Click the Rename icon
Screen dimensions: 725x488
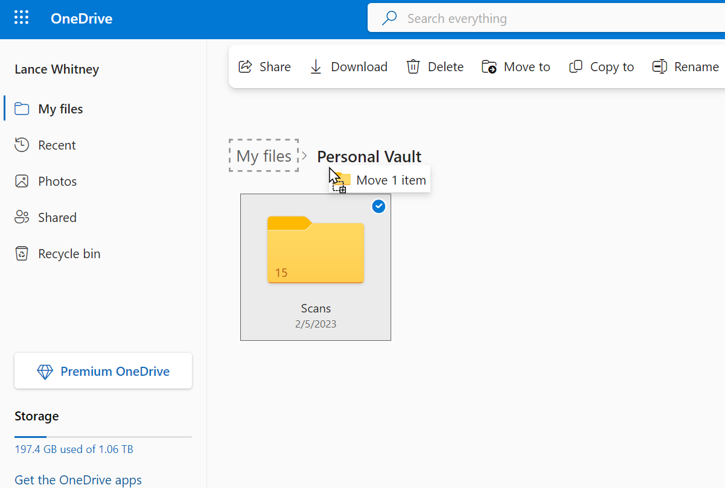[x=659, y=66]
